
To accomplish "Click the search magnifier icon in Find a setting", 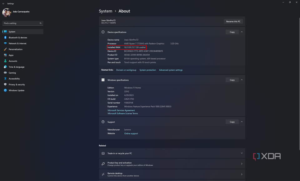I will [x=41, y=23].
